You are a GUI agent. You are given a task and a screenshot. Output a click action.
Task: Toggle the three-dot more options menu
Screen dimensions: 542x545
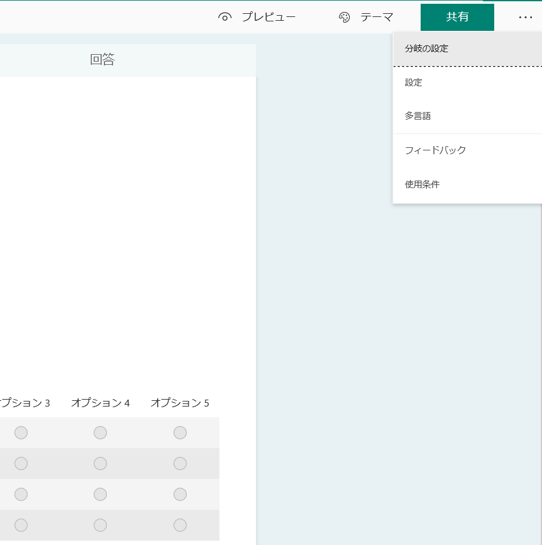525,17
